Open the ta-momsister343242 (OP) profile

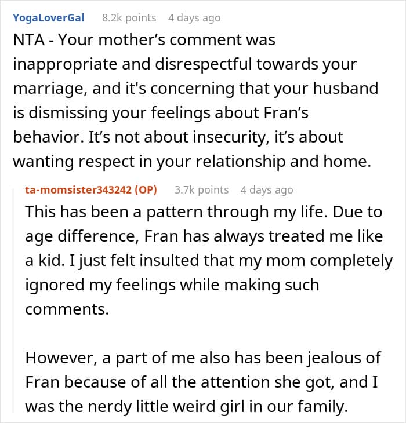pos(91,190)
